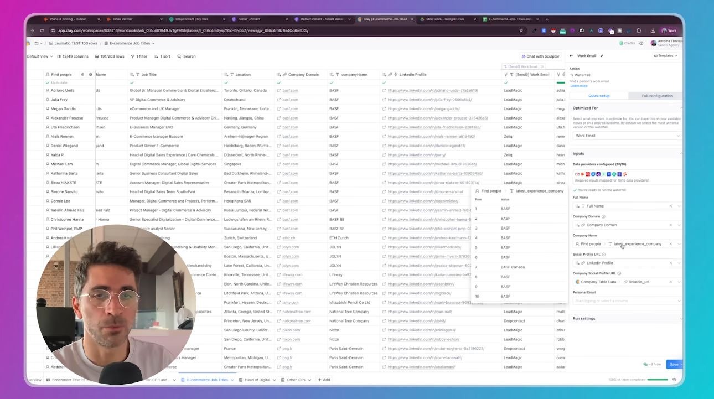Viewport: 714px width, 399px height.
Task: Click the Personal Email input field
Action: 627,300
